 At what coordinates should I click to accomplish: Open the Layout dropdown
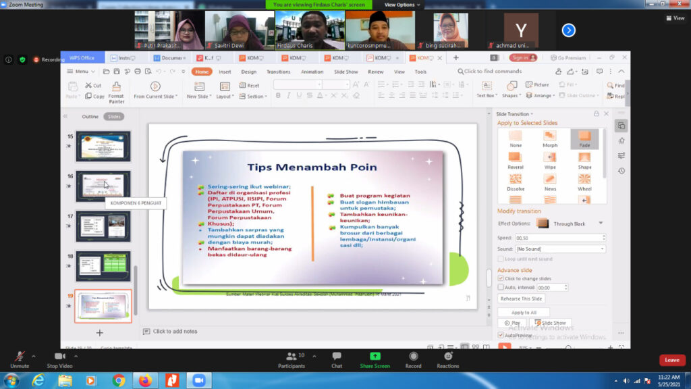tap(225, 97)
